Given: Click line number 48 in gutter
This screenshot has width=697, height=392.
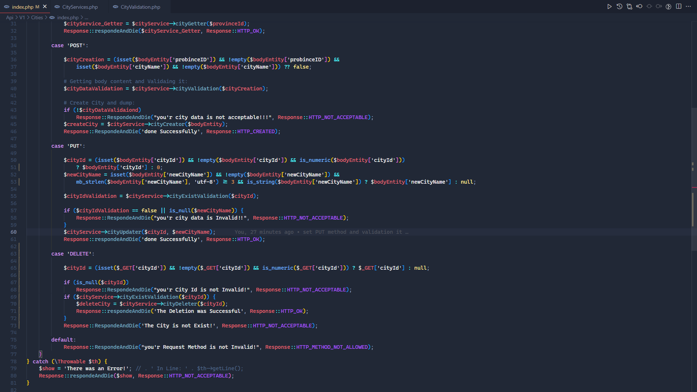Looking at the screenshot, I should (x=13, y=146).
